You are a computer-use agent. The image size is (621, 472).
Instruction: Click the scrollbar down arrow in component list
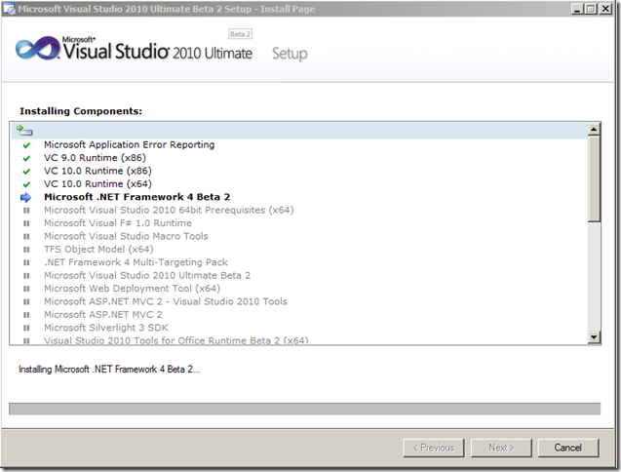pos(594,337)
